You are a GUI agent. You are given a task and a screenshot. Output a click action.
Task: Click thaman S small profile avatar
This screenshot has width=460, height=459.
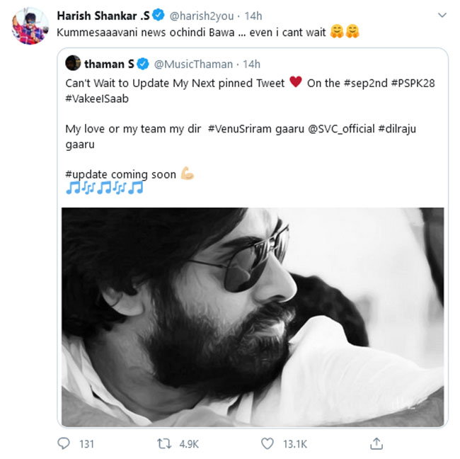coord(73,63)
